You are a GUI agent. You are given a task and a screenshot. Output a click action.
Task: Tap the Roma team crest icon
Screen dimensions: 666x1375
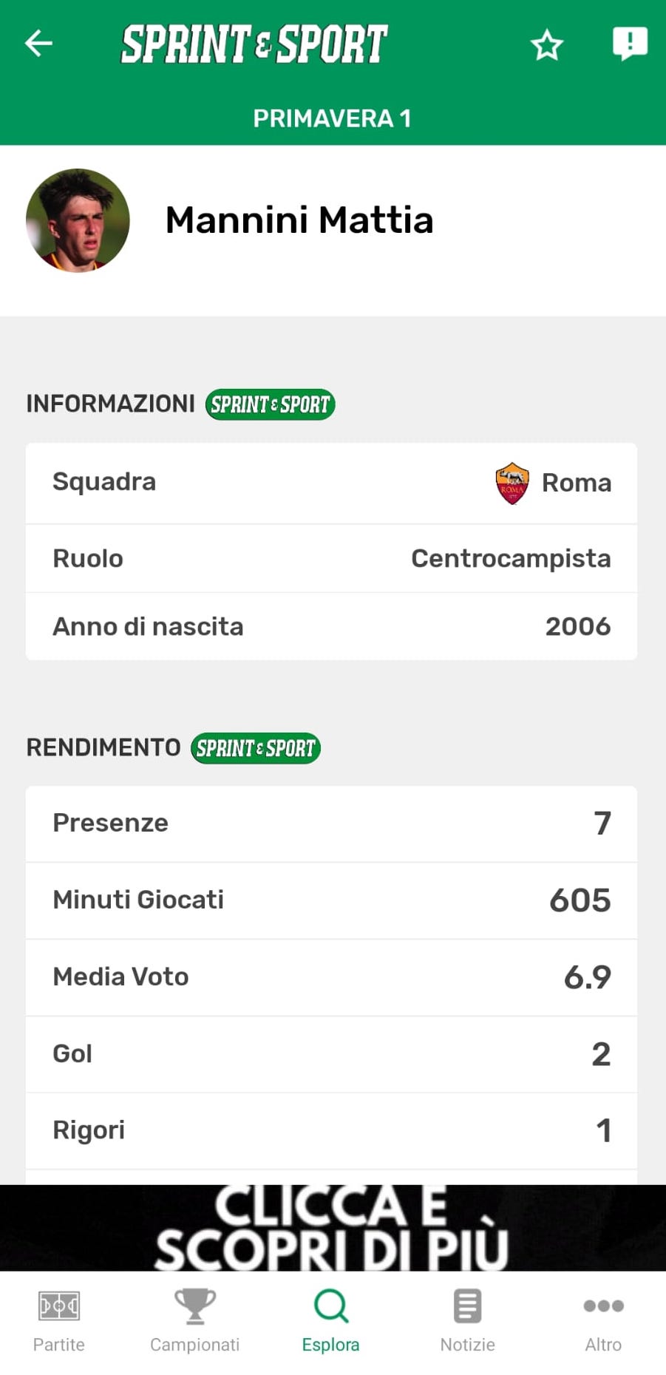pos(512,483)
